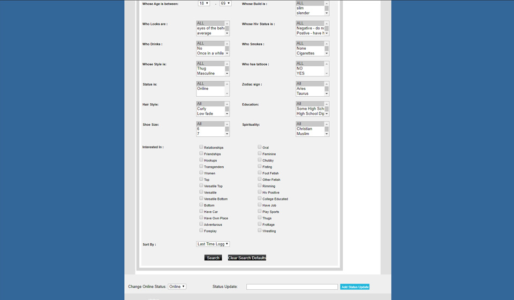
Task: Open the minimum age dropdown showing 18
Action: point(203,3)
